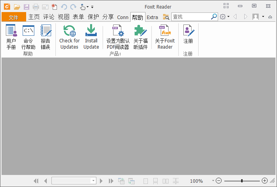The image size is (277, 187).
Task: Click the touch mode hand icon
Action: coord(82,7)
